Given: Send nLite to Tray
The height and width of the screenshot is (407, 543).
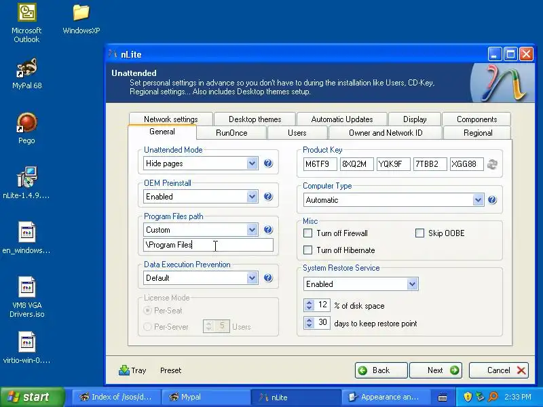Looking at the screenshot, I should pyautogui.click(x=132, y=370).
